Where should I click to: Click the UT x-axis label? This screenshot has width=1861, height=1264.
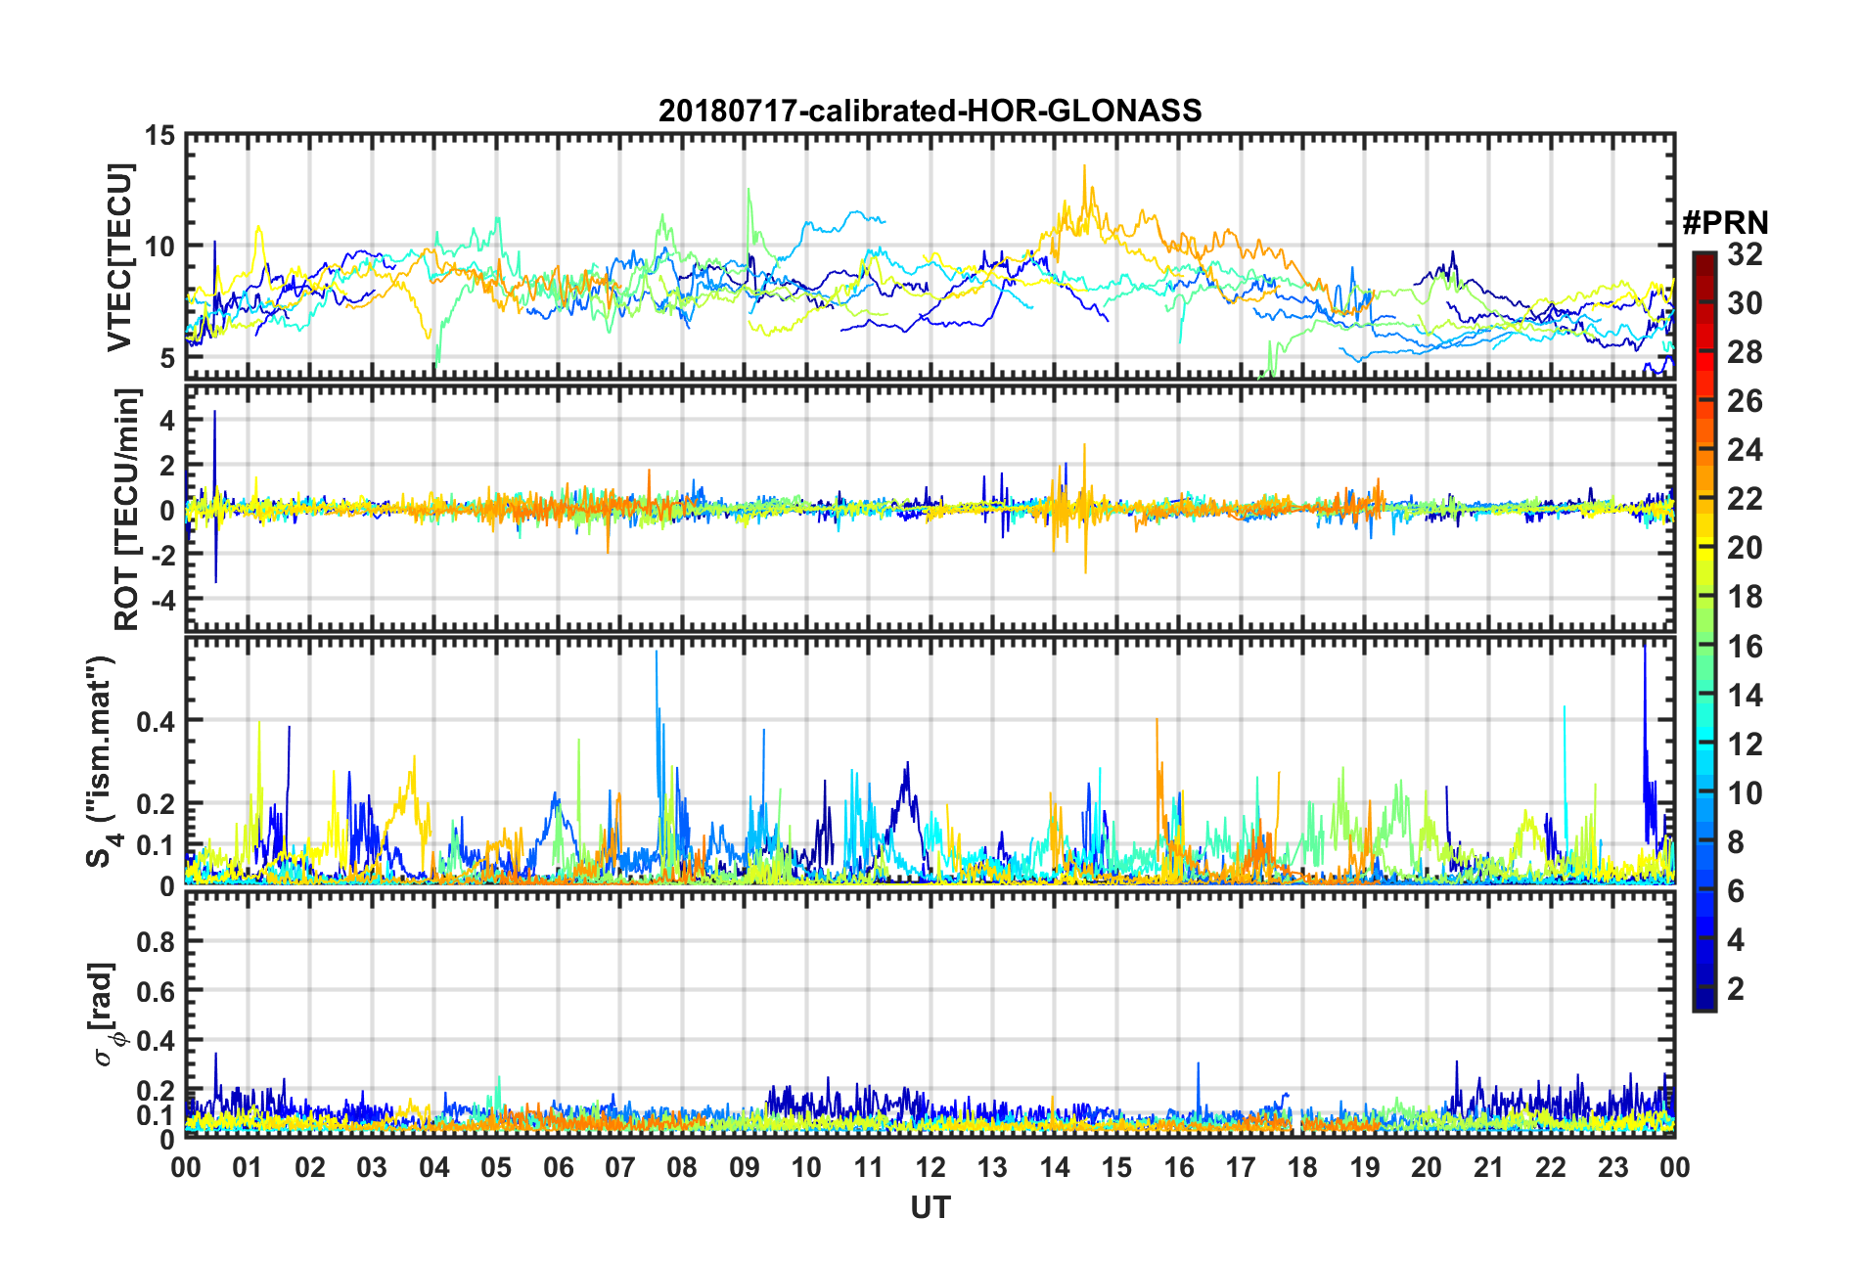coord(930,1208)
